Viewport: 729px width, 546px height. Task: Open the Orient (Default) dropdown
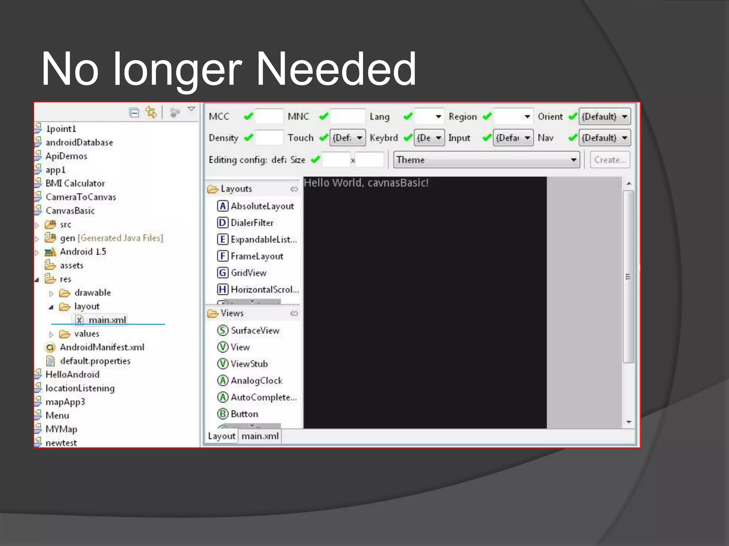pyautogui.click(x=604, y=117)
